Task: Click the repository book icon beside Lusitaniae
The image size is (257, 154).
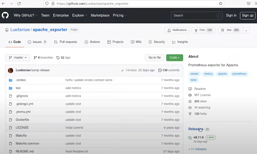Action: point(7,30)
